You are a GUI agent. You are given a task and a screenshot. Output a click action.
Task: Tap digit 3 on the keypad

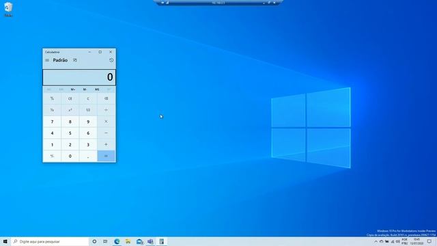coord(88,144)
